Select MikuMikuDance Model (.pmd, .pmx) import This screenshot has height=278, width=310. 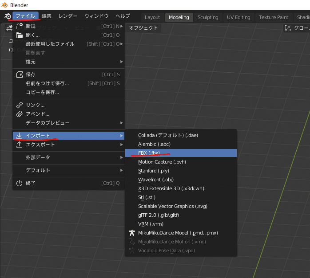click(181, 233)
